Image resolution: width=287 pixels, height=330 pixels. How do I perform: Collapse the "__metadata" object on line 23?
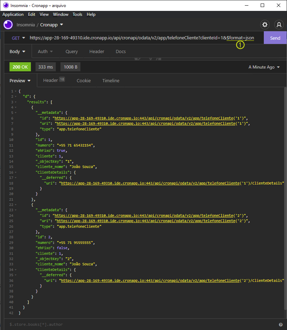[x=15, y=210]
